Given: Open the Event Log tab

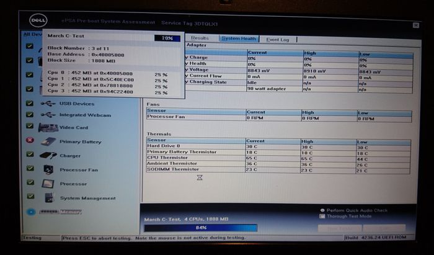Looking at the screenshot, I should [x=278, y=40].
